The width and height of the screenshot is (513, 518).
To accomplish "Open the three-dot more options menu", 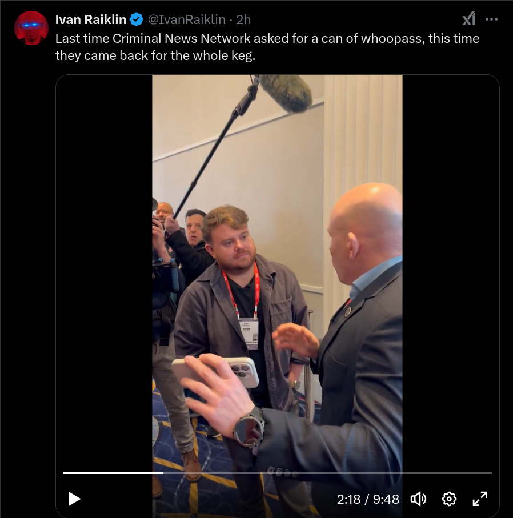I will tap(491, 19).
